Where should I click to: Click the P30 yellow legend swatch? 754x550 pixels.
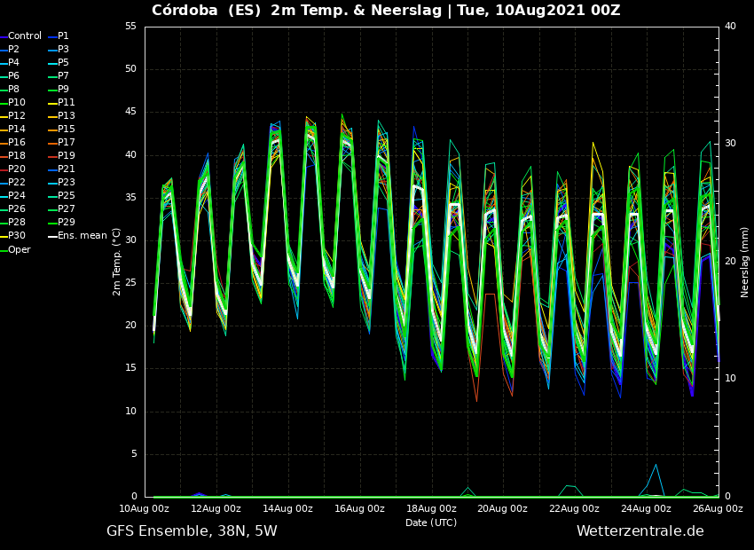[x=4, y=236]
